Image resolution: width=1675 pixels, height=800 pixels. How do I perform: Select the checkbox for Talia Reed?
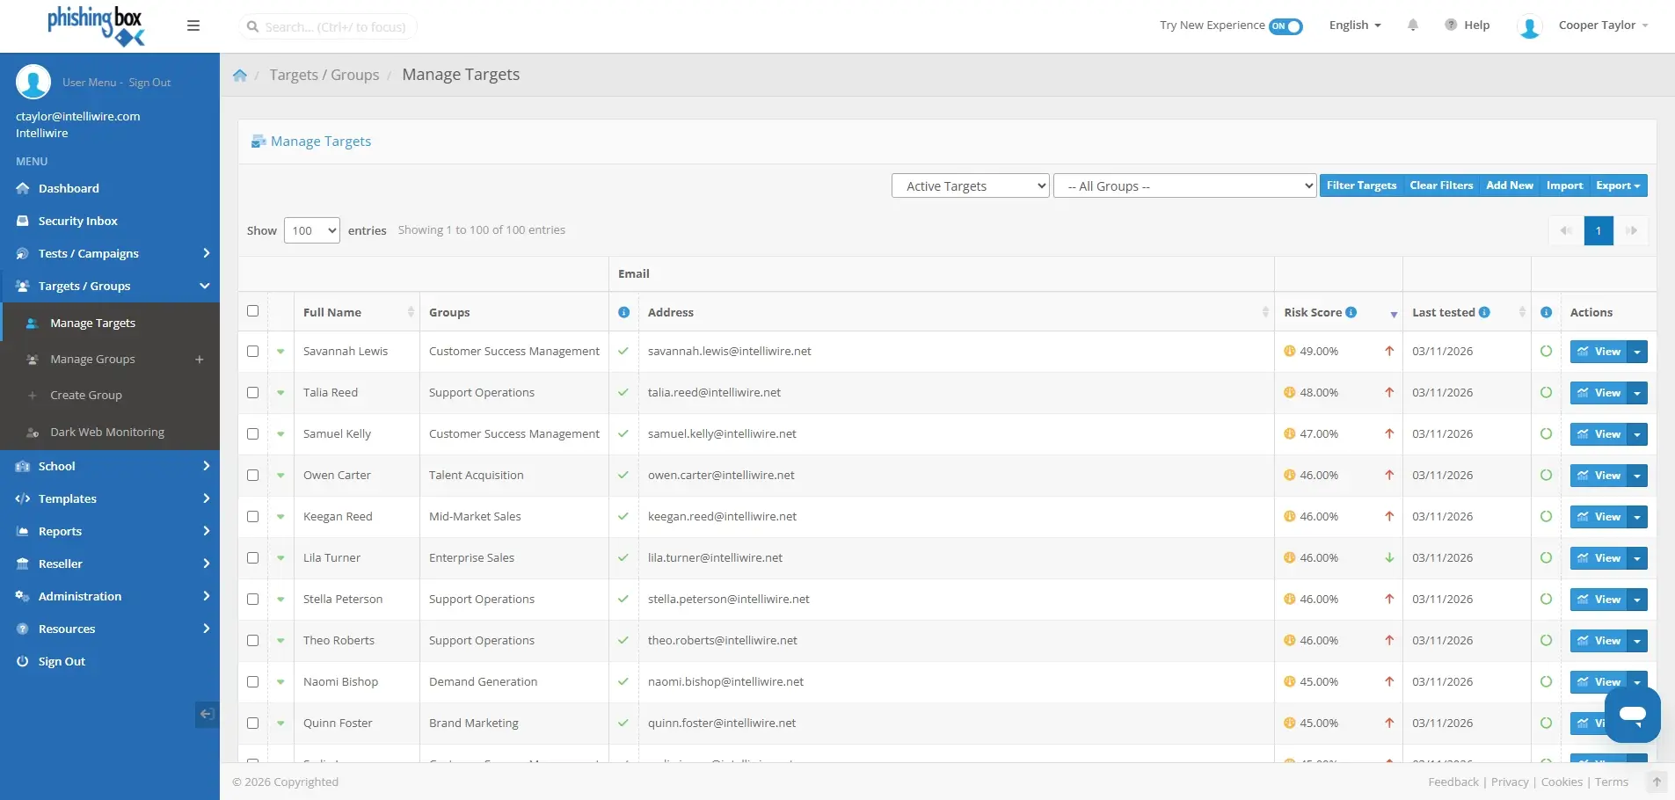253,393
